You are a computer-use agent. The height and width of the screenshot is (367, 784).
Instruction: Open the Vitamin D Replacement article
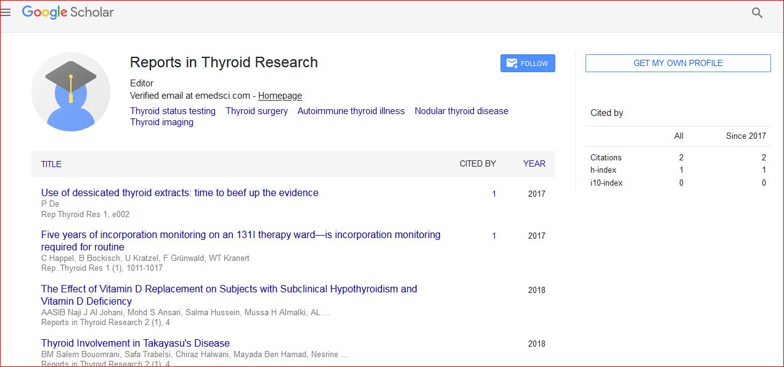pos(229,289)
